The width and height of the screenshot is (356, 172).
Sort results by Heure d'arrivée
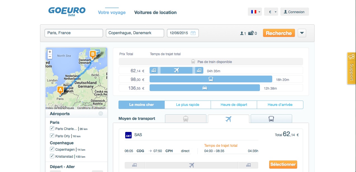coord(280,105)
